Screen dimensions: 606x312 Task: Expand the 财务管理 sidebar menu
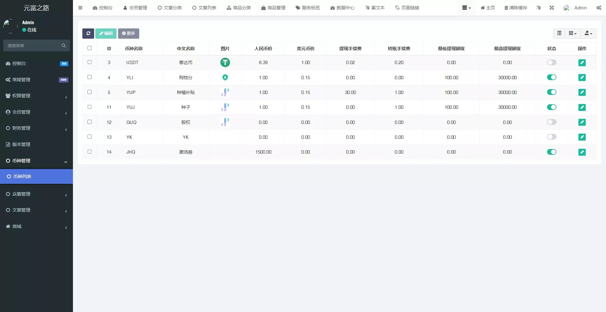pyautogui.click(x=36, y=128)
